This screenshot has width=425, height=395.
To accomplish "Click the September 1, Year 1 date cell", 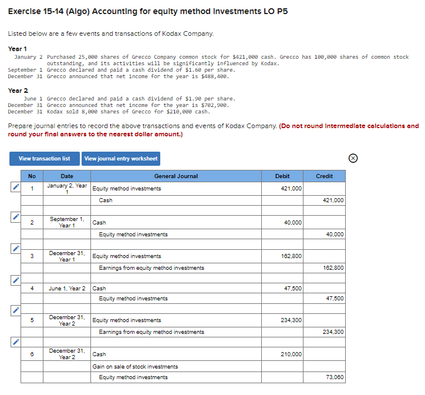I will point(67,222).
